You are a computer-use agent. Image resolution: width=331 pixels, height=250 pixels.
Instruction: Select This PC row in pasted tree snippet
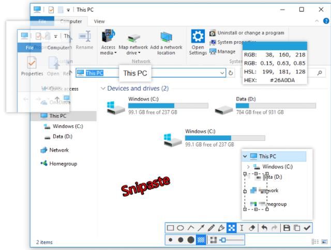point(274,156)
